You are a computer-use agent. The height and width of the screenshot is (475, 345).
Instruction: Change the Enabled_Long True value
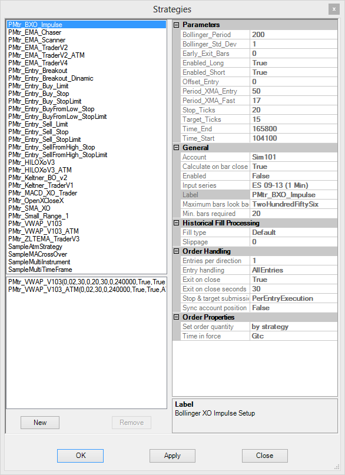coord(294,63)
